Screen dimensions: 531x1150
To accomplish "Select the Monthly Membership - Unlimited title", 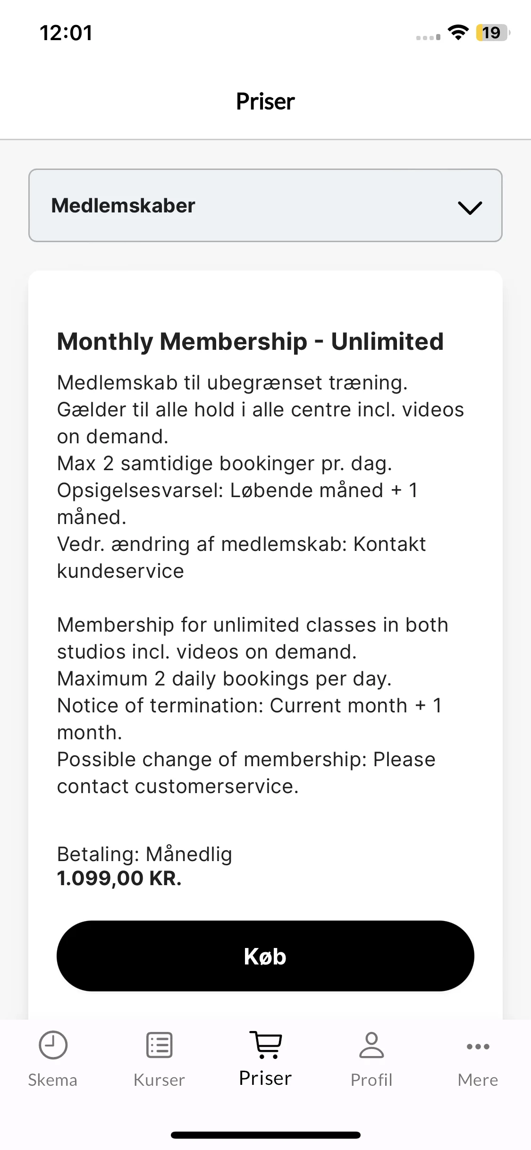I will click(250, 341).
